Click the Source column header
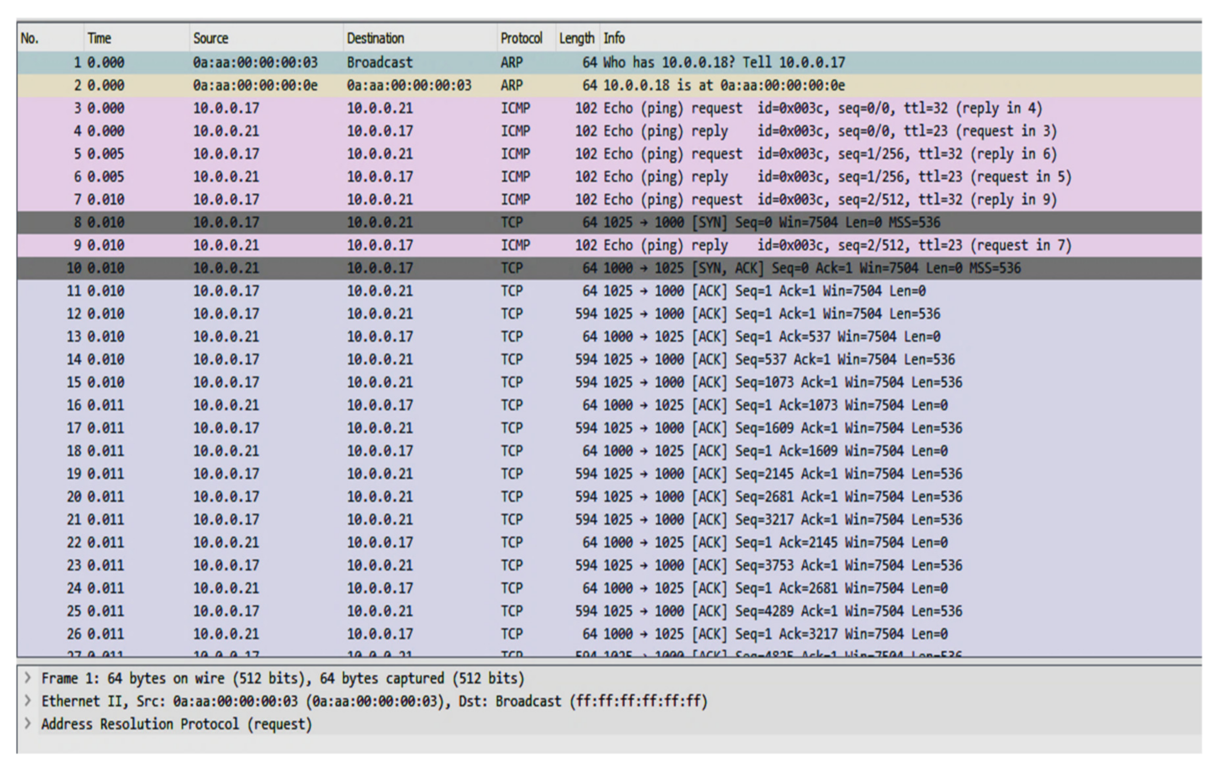Viewport: 1218px width, 772px height. pos(211,38)
